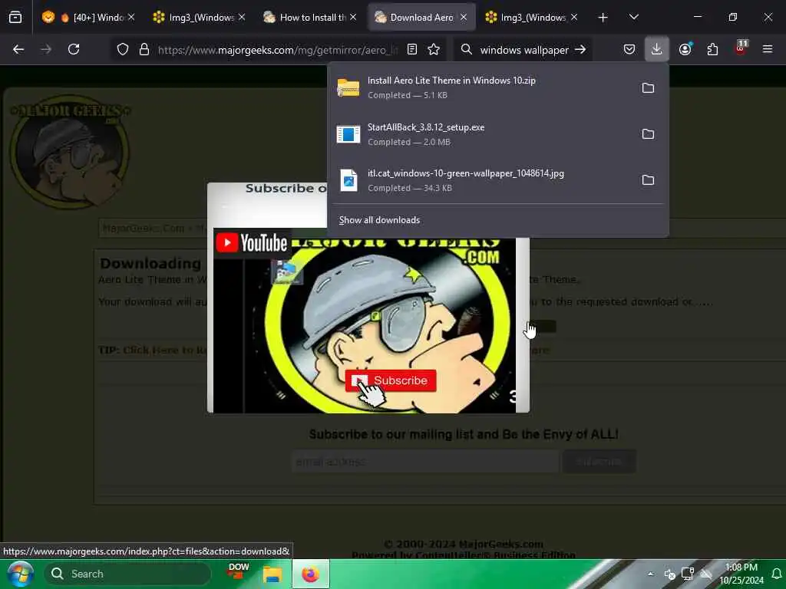
Task: Toggle the downloads panel button
Action: [657, 49]
